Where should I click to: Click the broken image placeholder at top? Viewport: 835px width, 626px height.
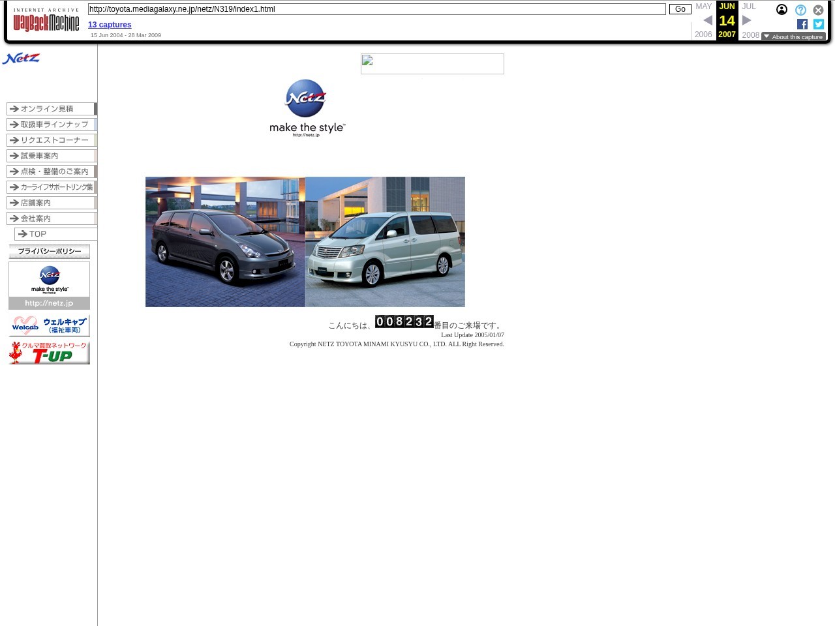point(433,64)
